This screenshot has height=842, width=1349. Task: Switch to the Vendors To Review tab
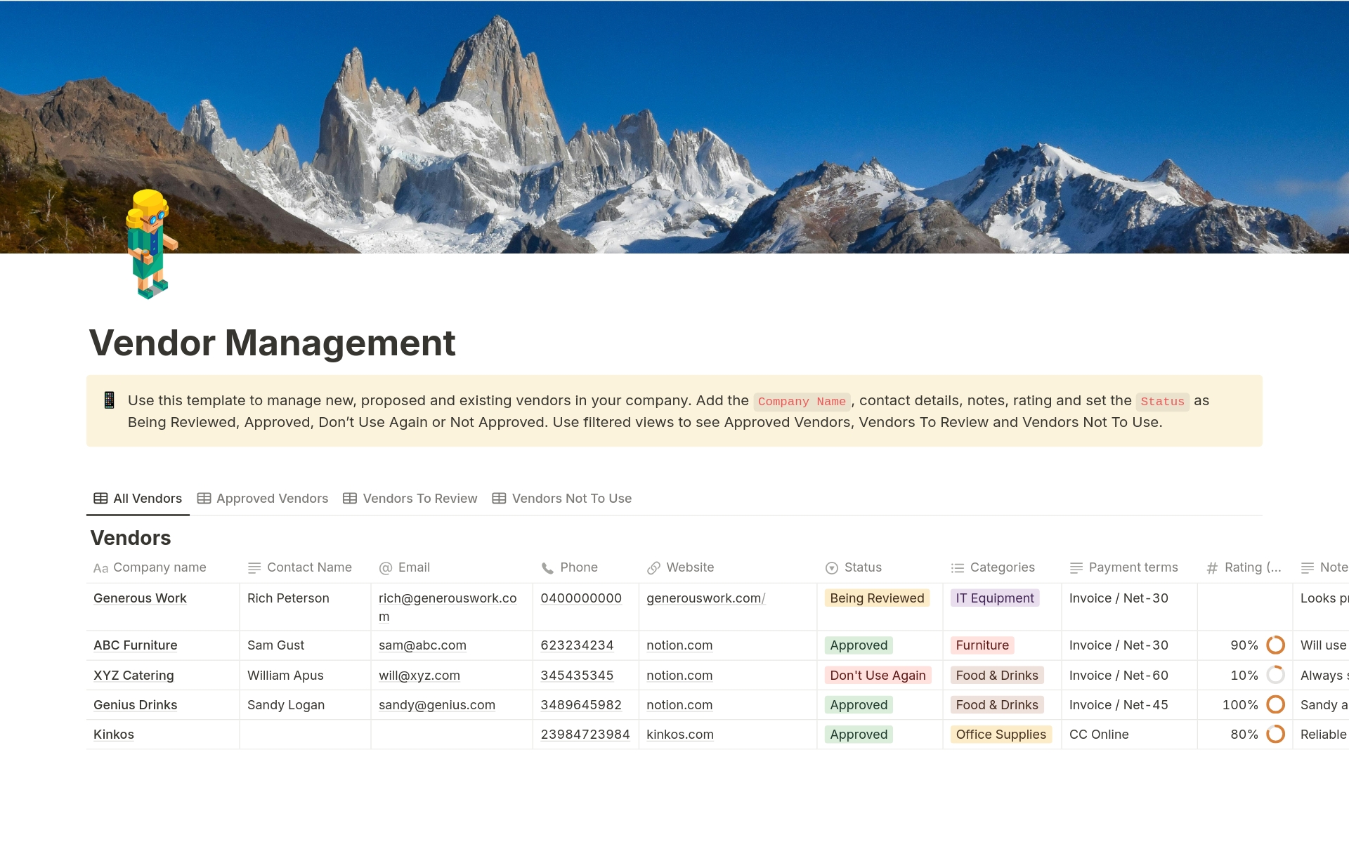pyautogui.click(x=419, y=498)
